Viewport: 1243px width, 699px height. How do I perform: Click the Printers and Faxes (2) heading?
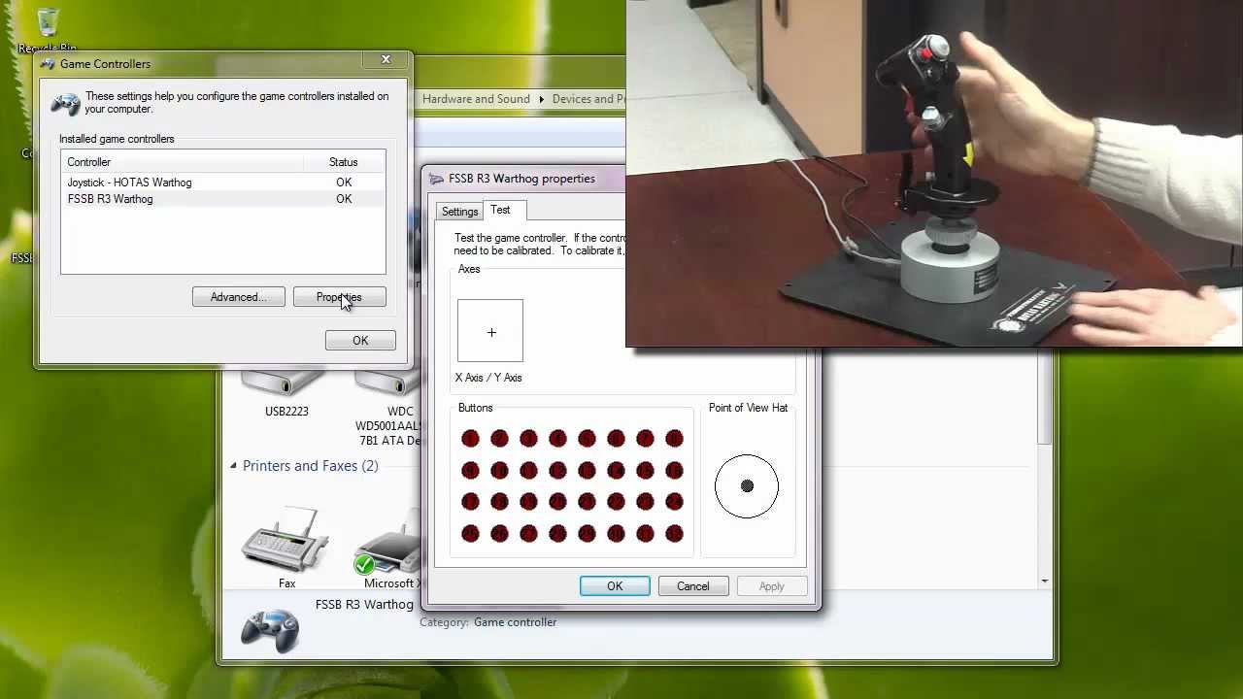pyautogui.click(x=311, y=466)
